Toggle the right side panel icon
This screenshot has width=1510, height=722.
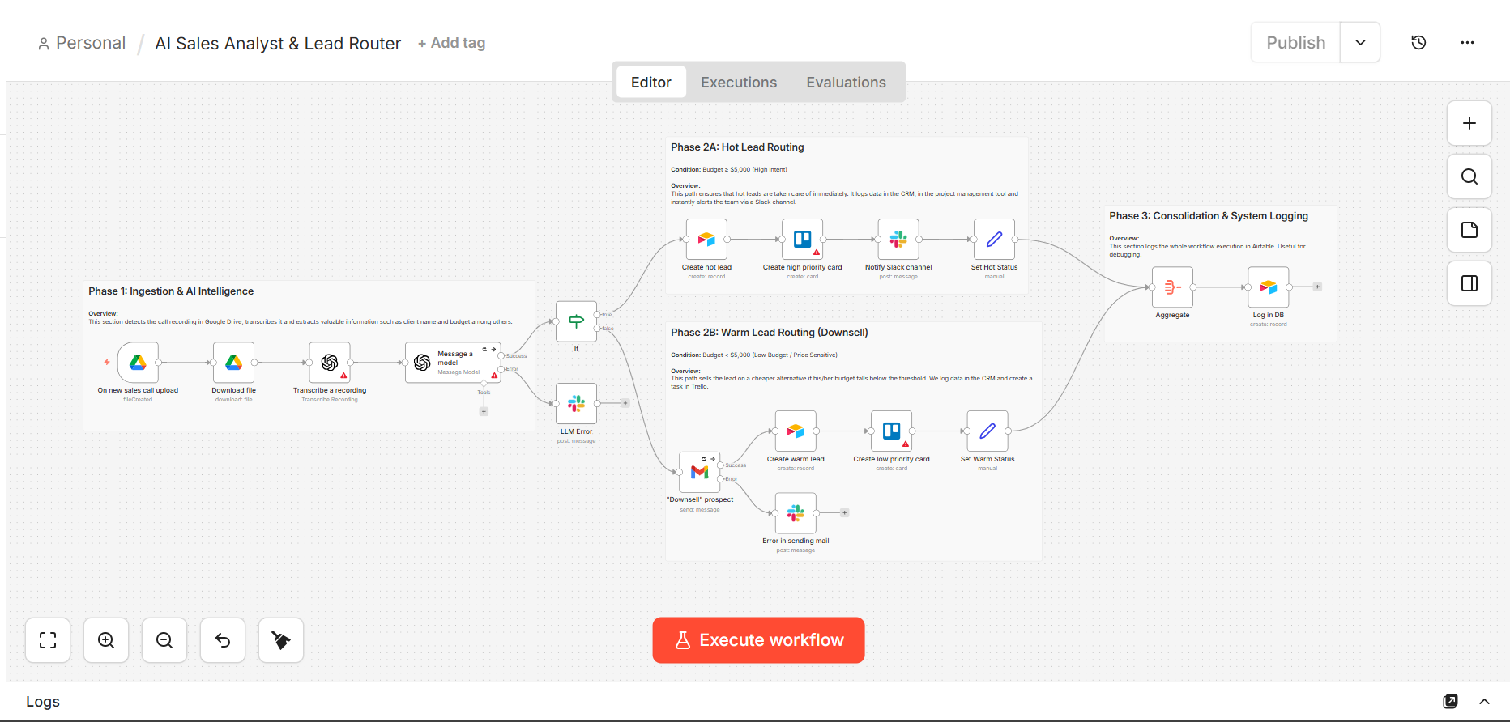pyautogui.click(x=1469, y=283)
